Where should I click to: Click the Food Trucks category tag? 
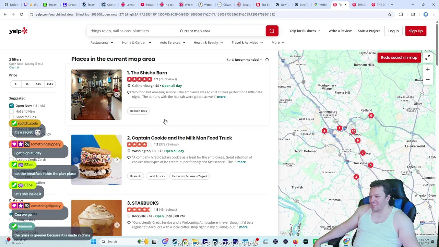tap(156, 176)
